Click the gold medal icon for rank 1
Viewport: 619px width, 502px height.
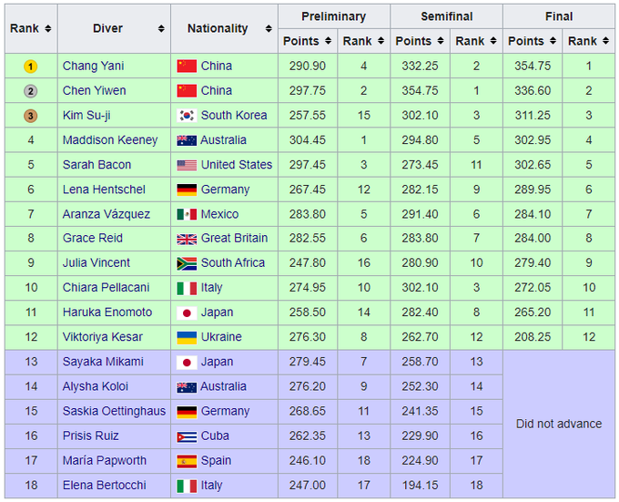tap(30, 67)
